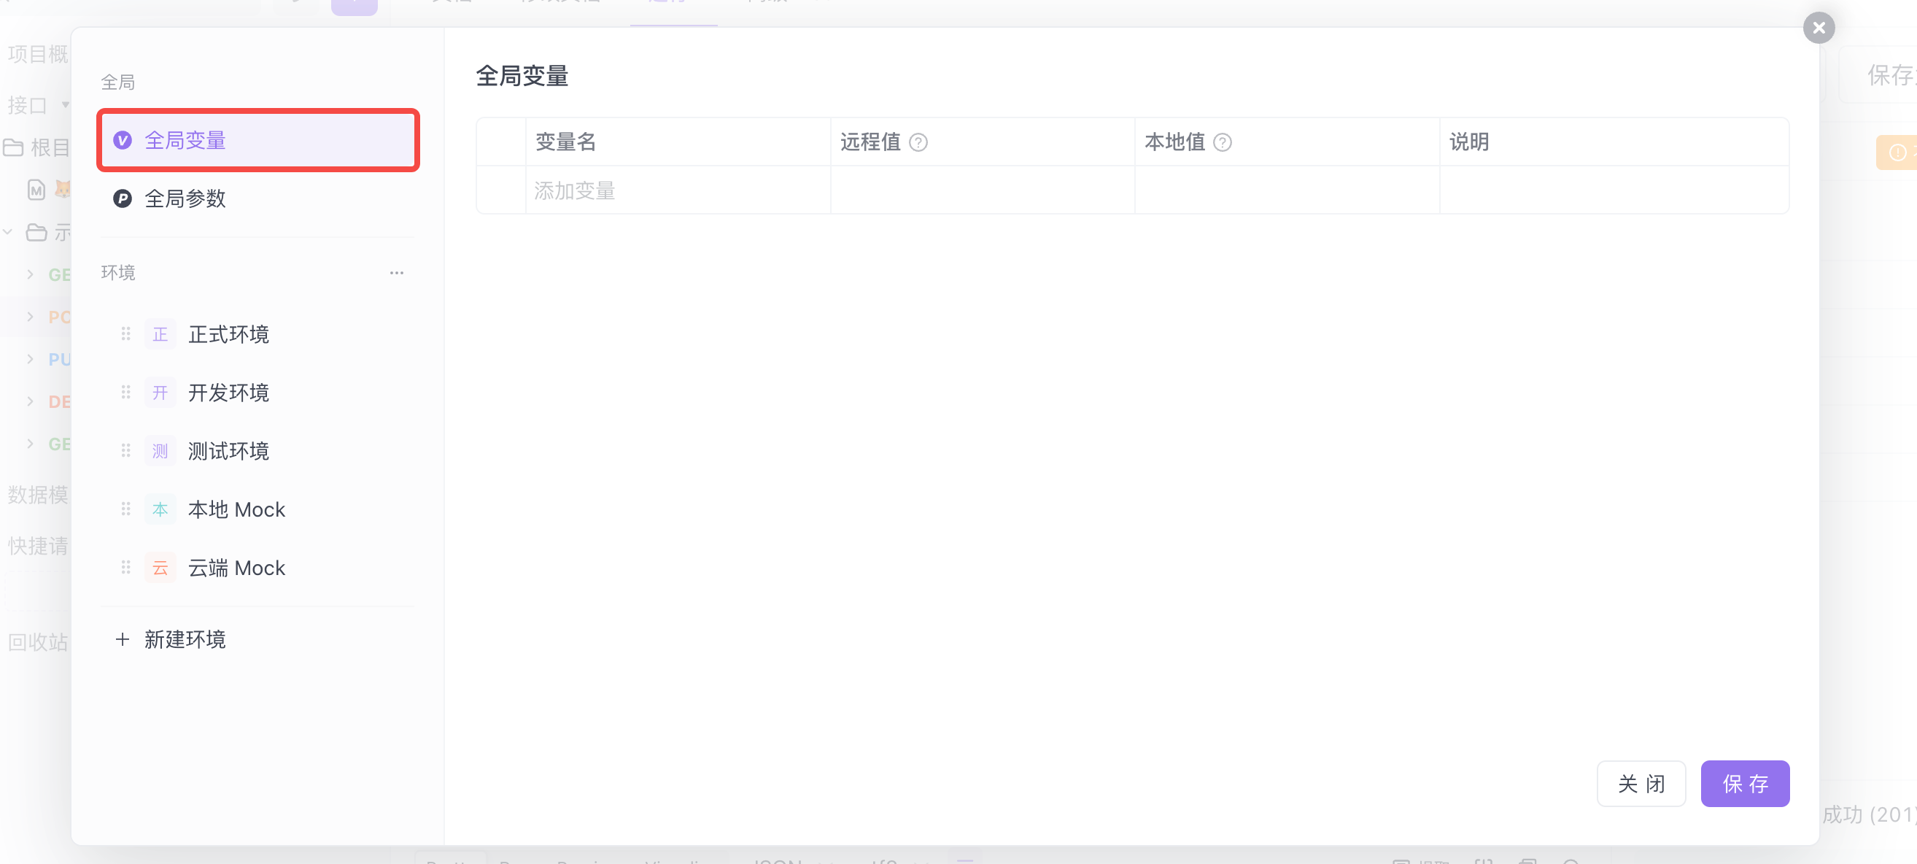Screen dimensions: 1917x864
Task: Click the dark P 全局参数 icon
Action: [123, 198]
